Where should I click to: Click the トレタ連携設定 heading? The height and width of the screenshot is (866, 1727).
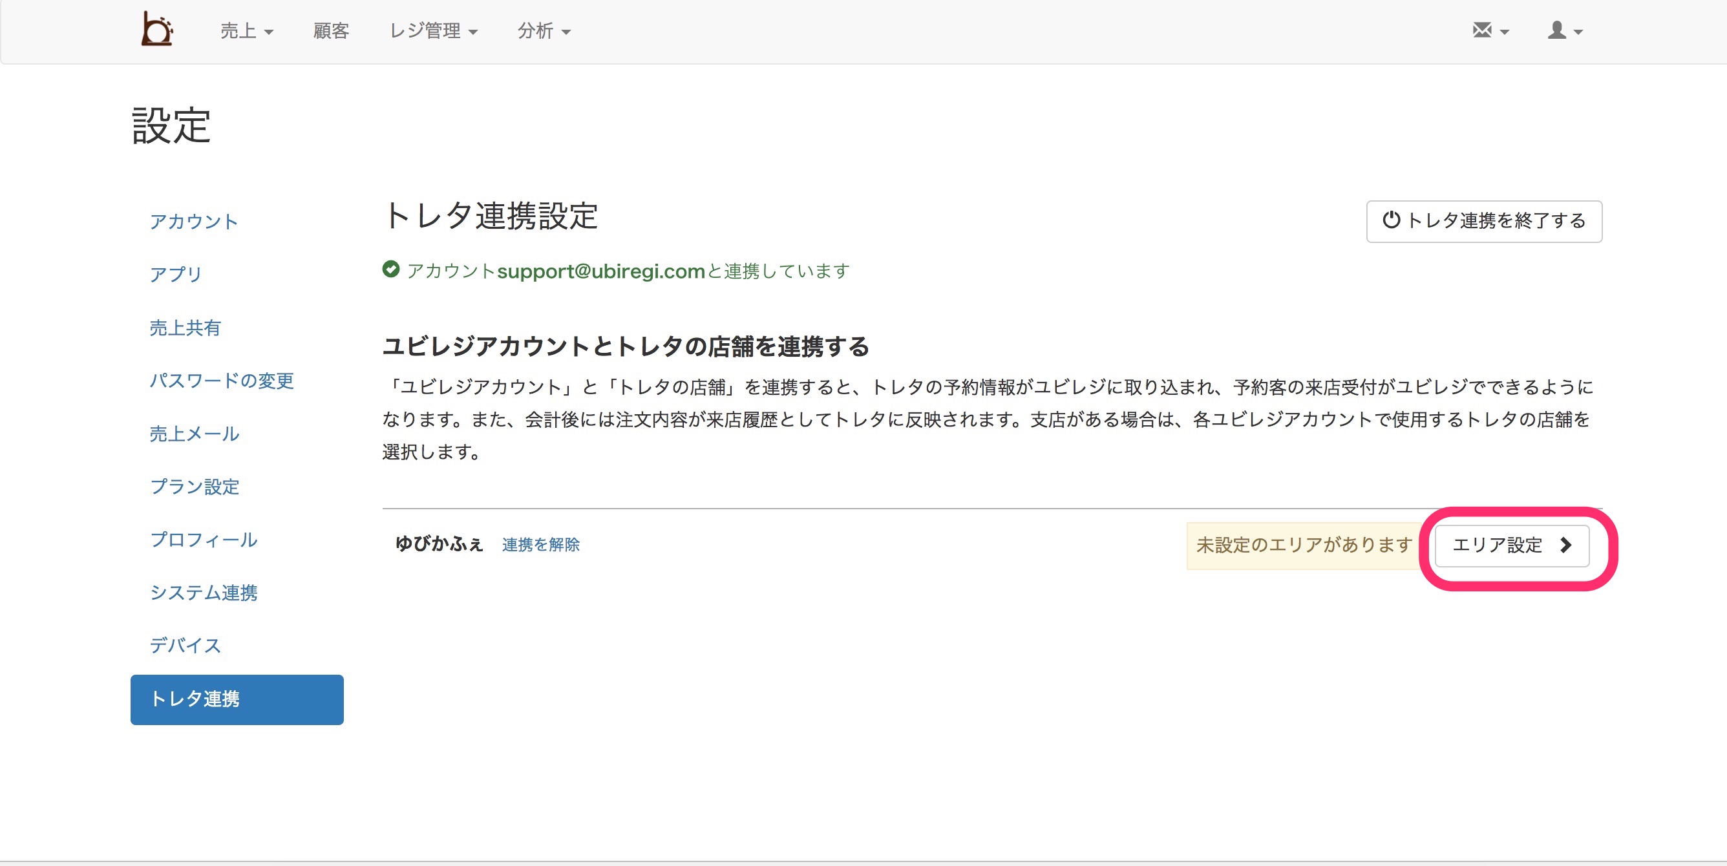click(x=491, y=216)
